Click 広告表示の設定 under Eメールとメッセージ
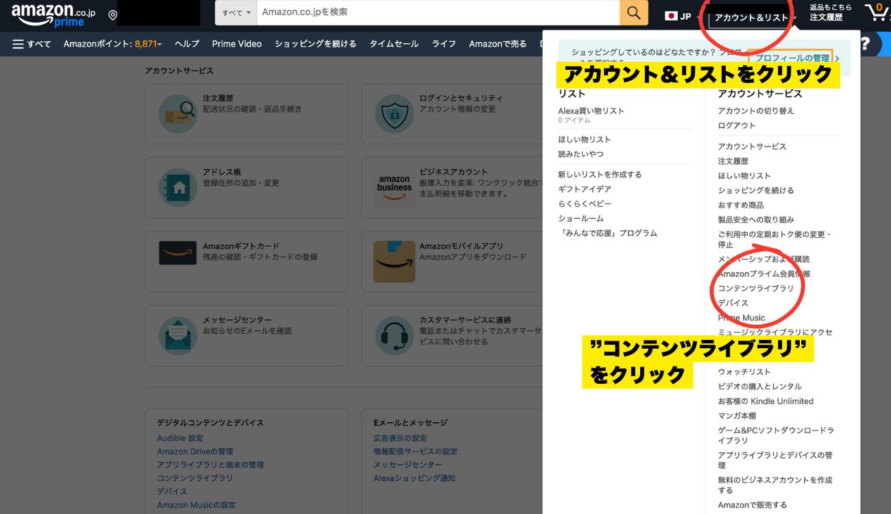 pos(400,439)
